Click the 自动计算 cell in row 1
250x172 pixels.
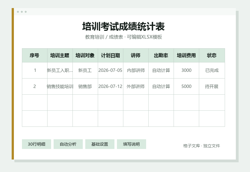pyautogui.click(x=161, y=70)
